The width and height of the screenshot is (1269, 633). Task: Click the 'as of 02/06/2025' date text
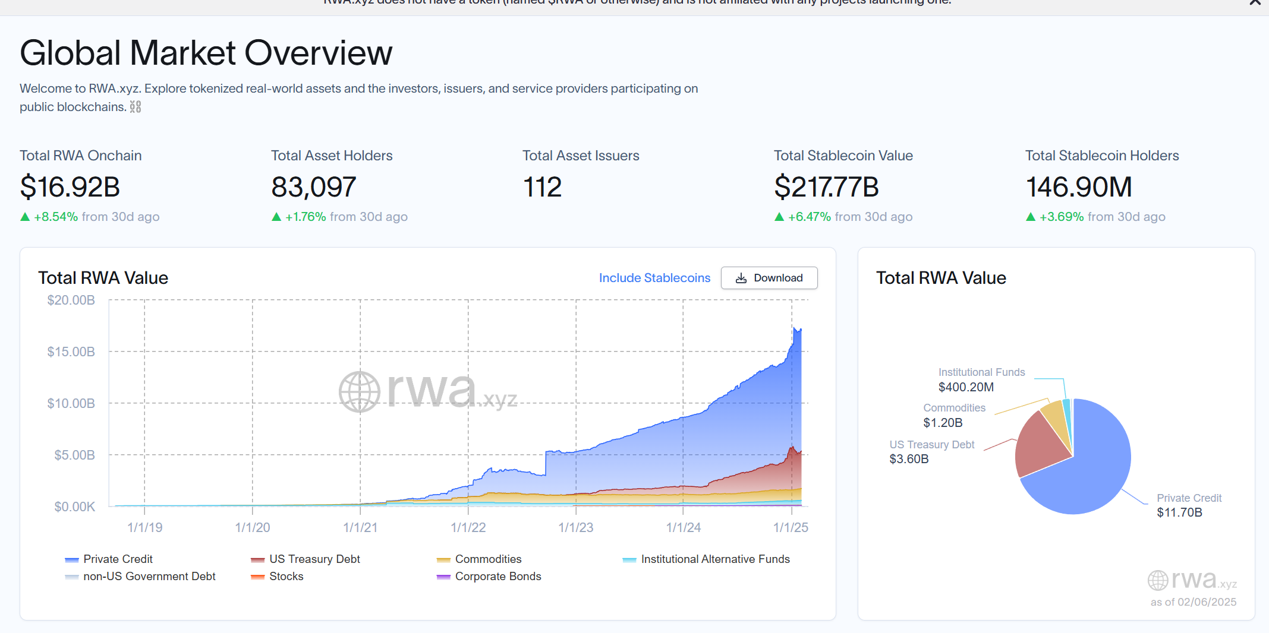[x=1193, y=602]
